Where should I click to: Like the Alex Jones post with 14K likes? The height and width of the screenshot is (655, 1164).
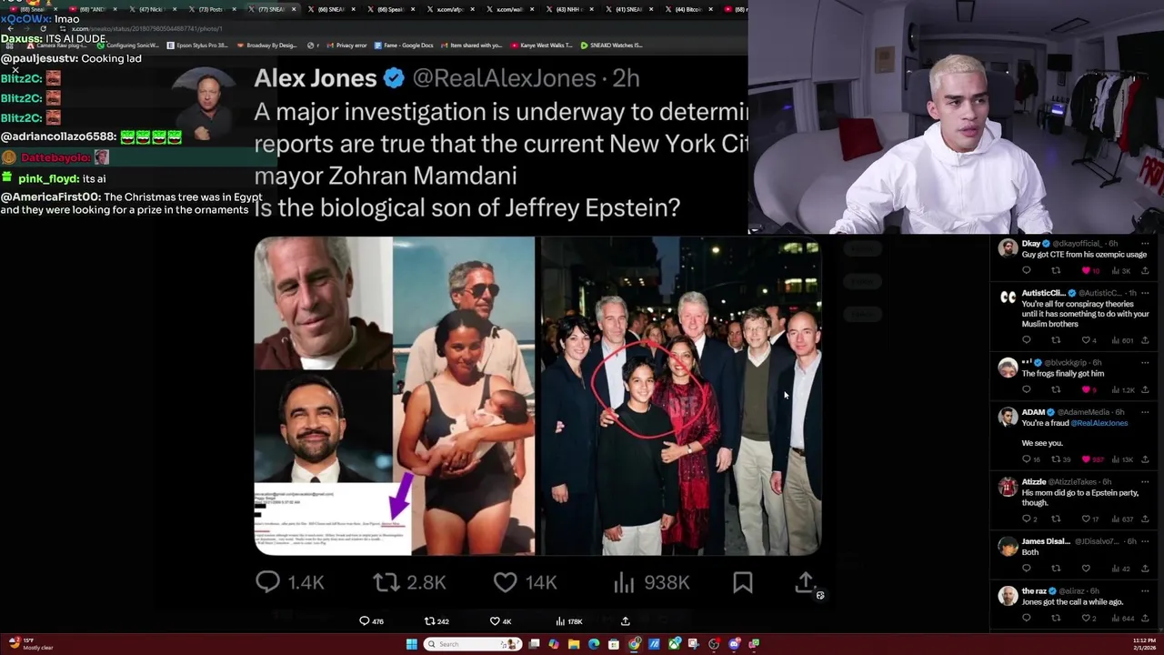(505, 582)
